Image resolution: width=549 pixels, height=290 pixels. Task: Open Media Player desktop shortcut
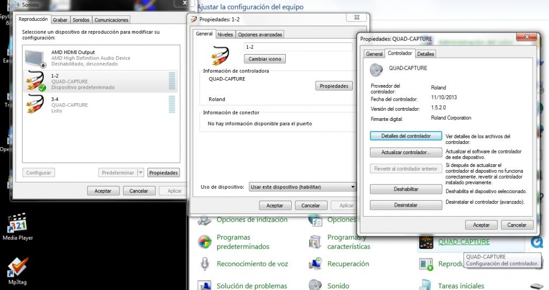point(18,222)
